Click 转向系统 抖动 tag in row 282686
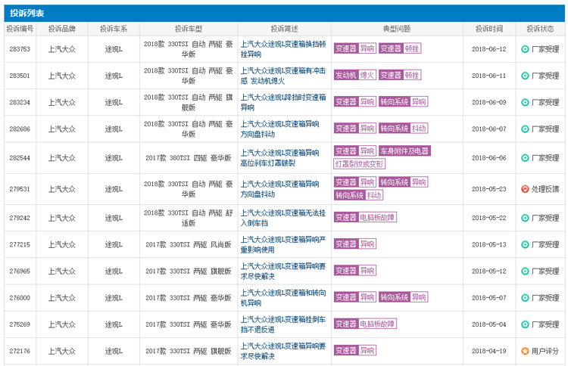This screenshot has width=568, height=366. coord(403,129)
